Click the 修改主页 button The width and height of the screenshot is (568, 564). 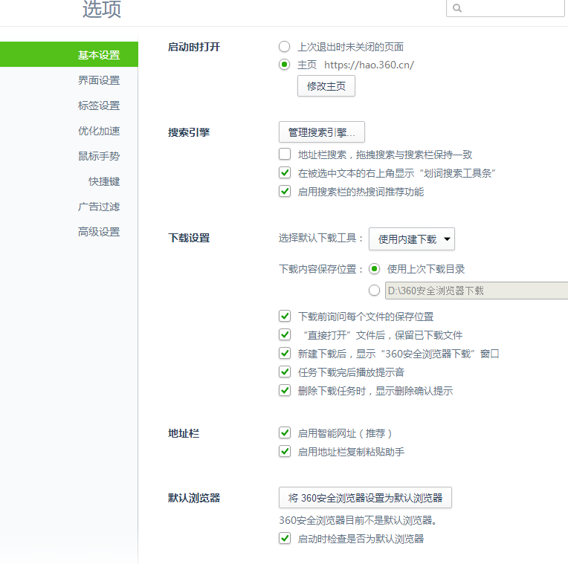click(326, 86)
